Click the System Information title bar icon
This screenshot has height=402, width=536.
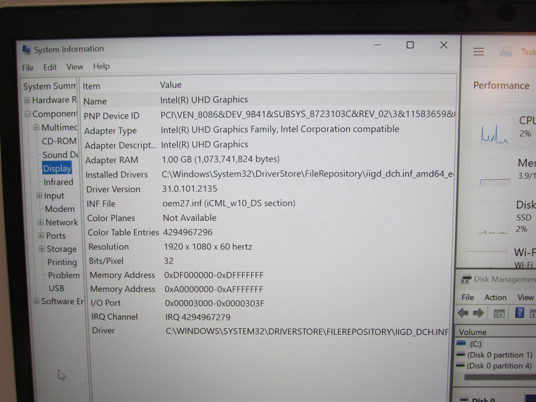(26, 50)
